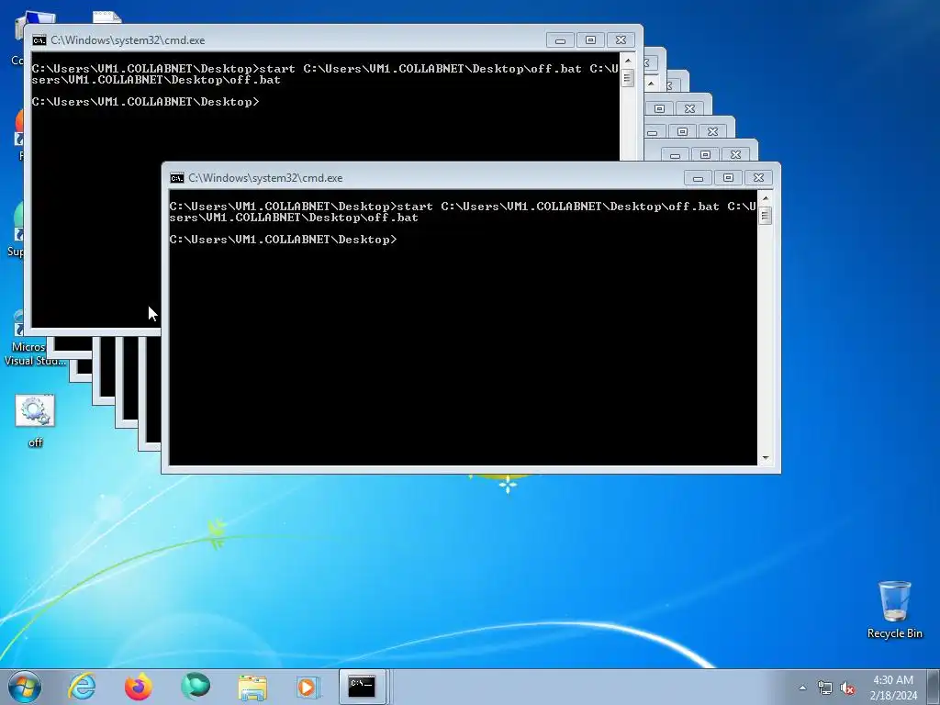Open the Recycle Bin desktop icon
The width and height of the screenshot is (940, 705).
coord(894,610)
